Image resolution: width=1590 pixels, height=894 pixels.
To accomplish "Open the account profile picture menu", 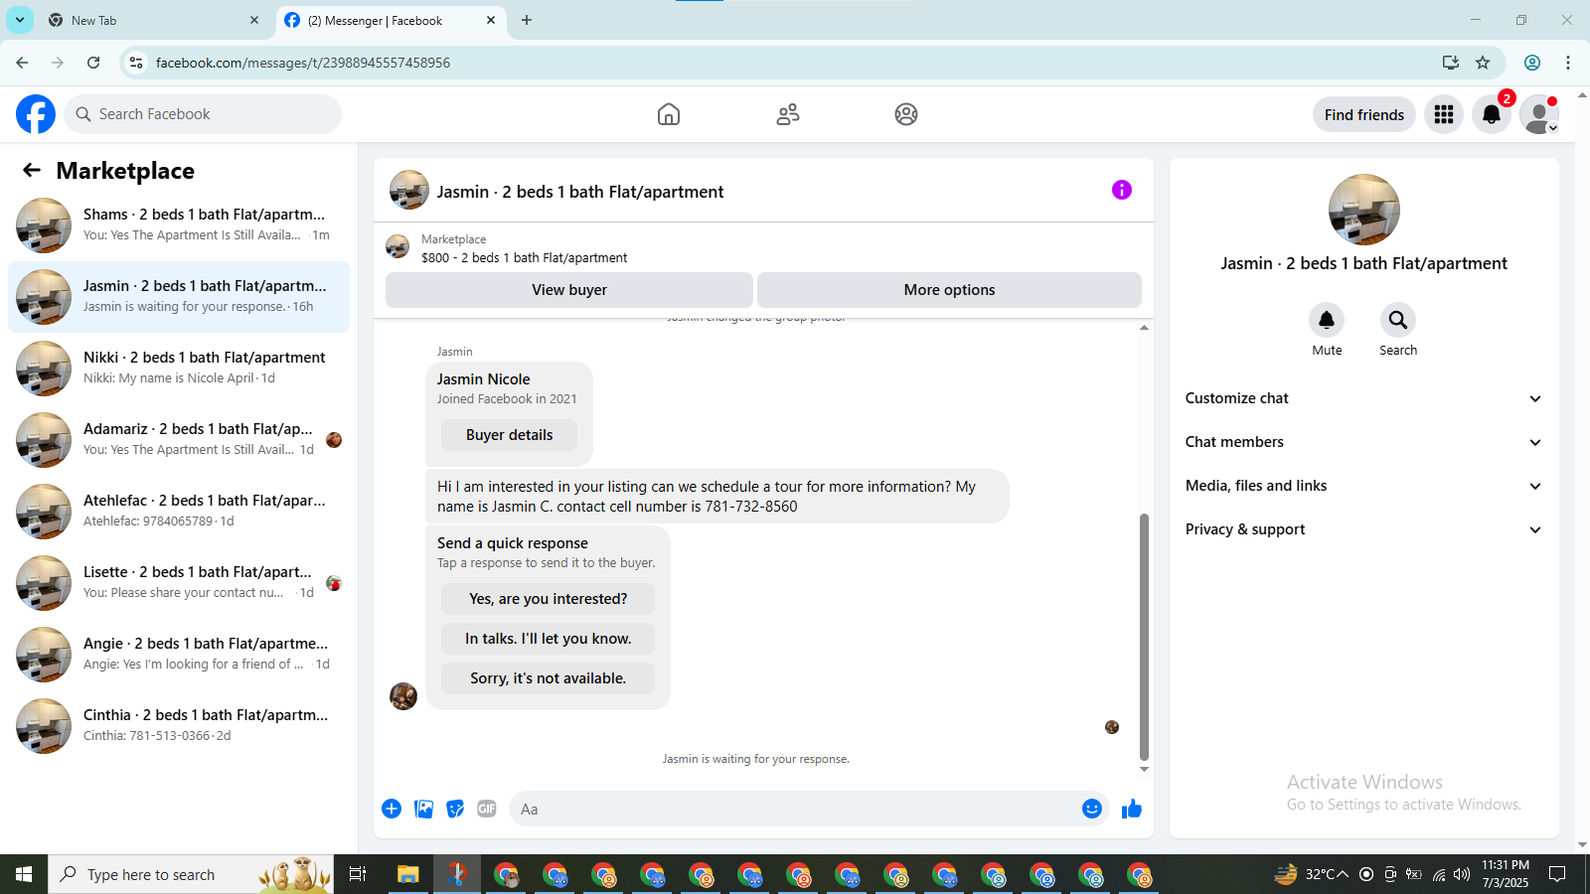I will point(1539,114).
